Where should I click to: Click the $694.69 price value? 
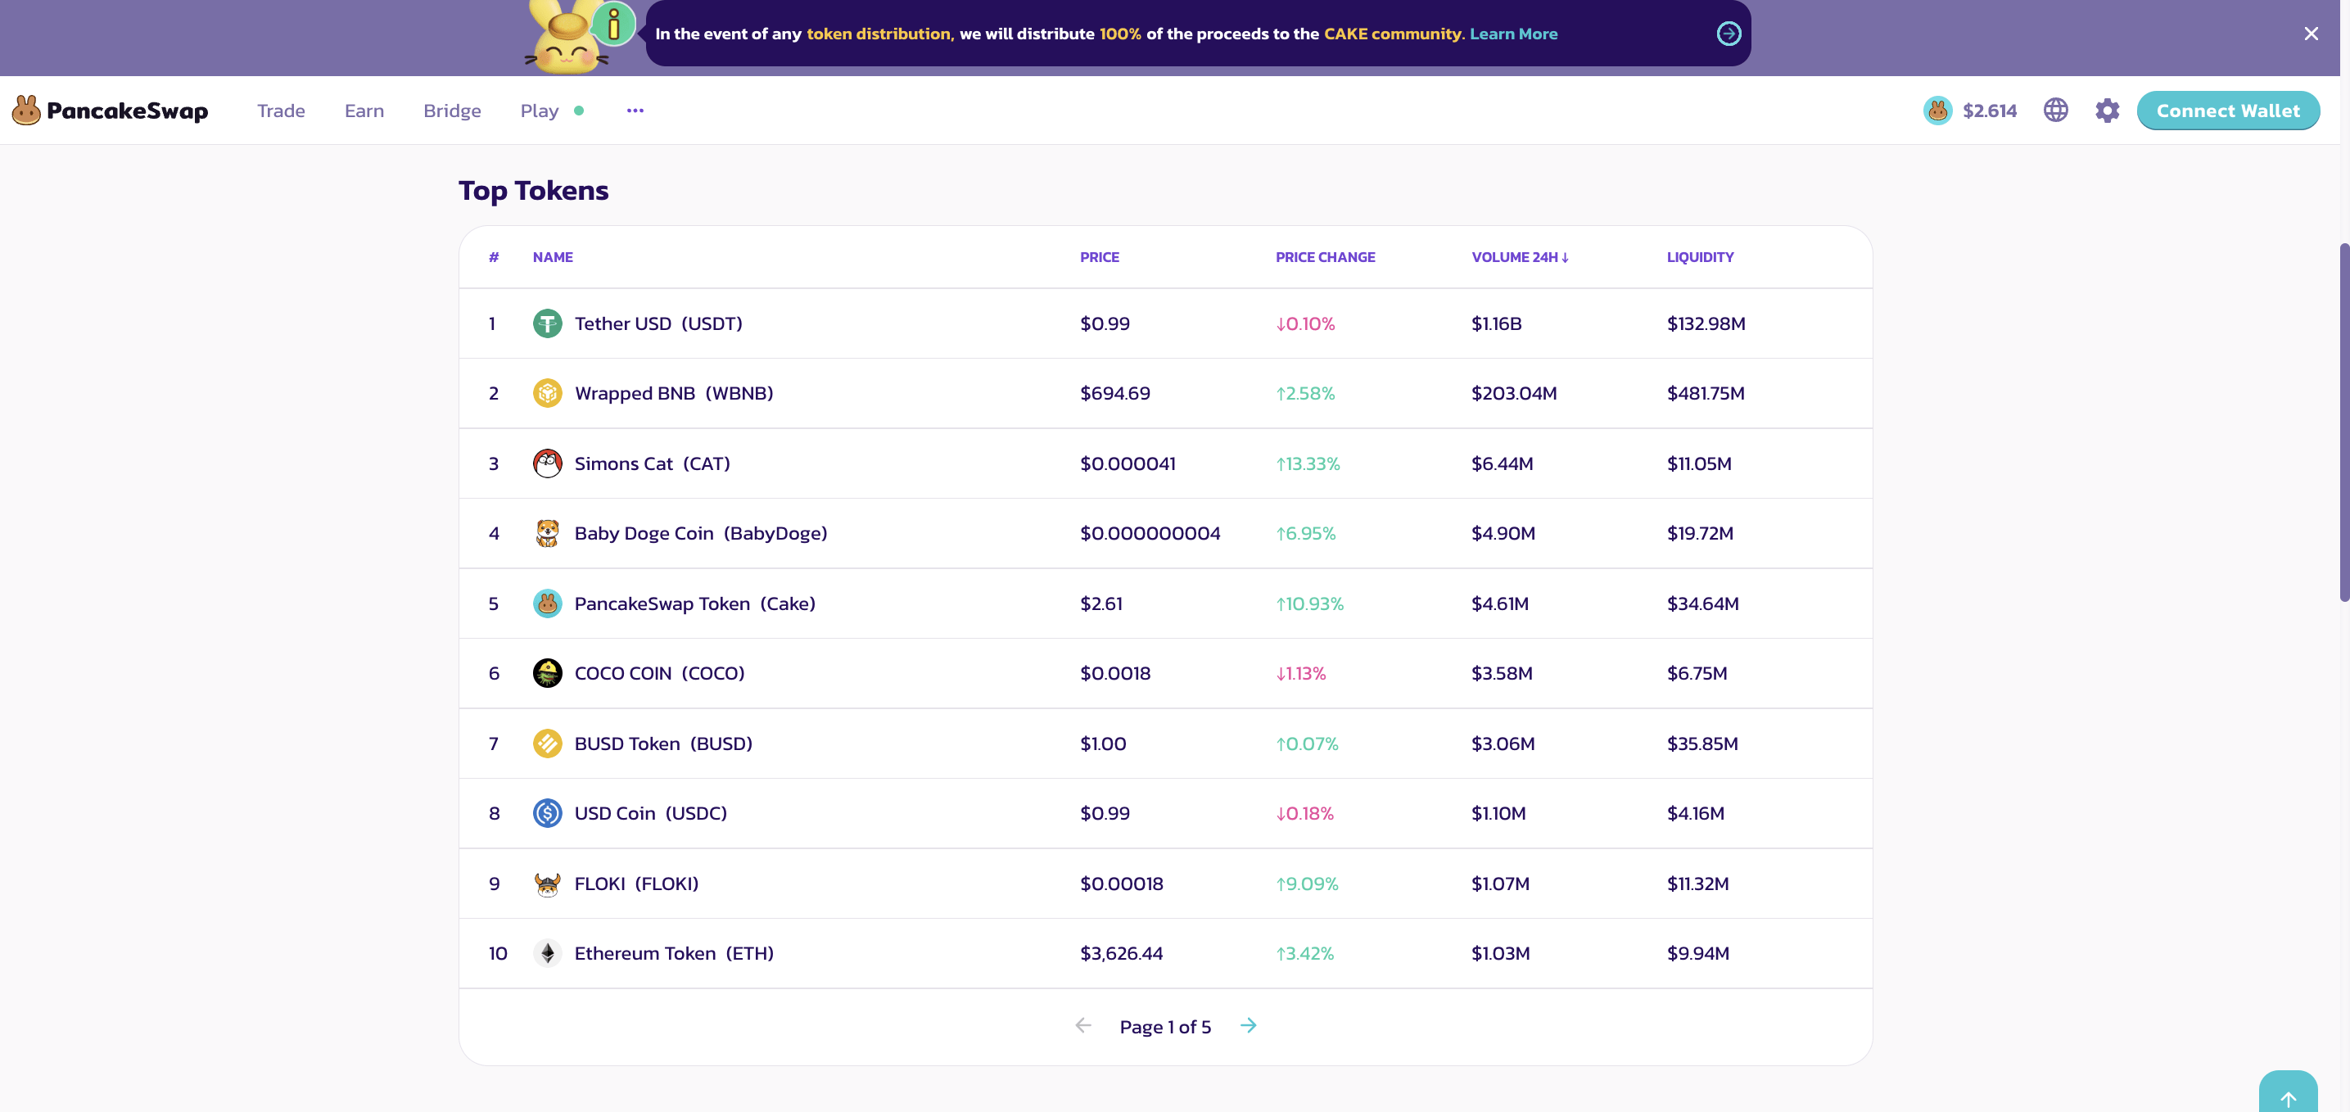1114,393
